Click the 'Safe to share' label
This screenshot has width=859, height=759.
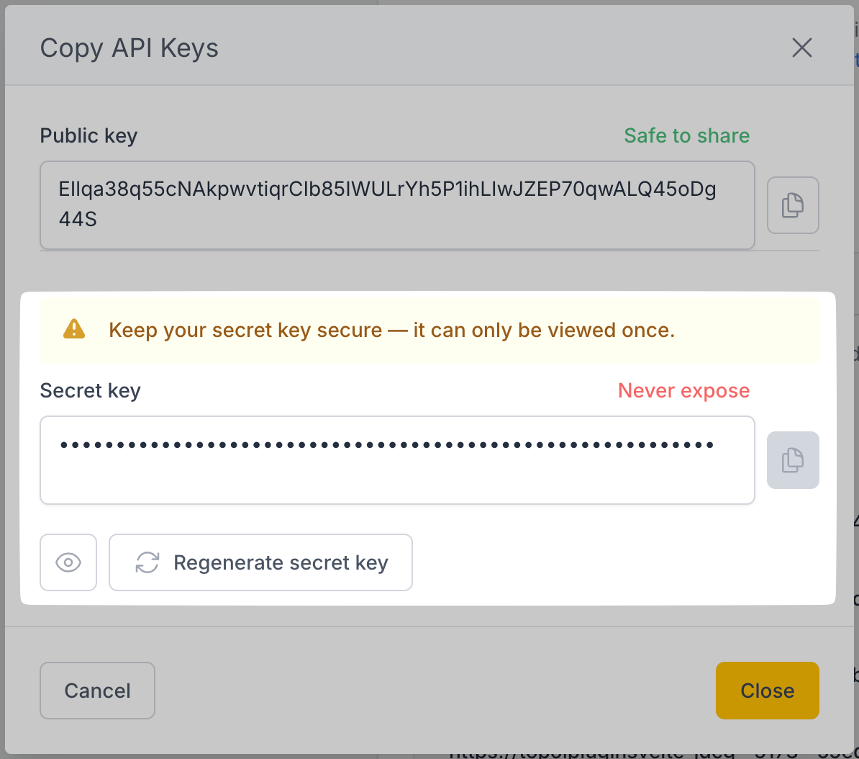pos(686,135)
